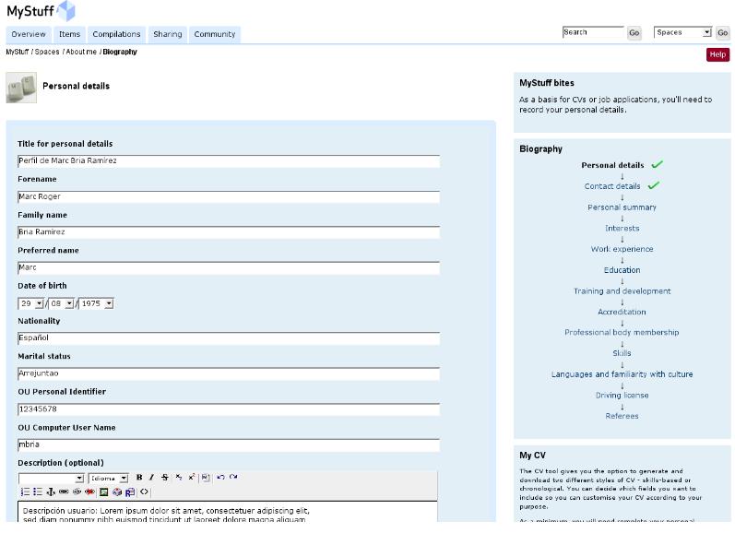Open the Work experience link
Screen dimensions: 735x533
(622, 249)
